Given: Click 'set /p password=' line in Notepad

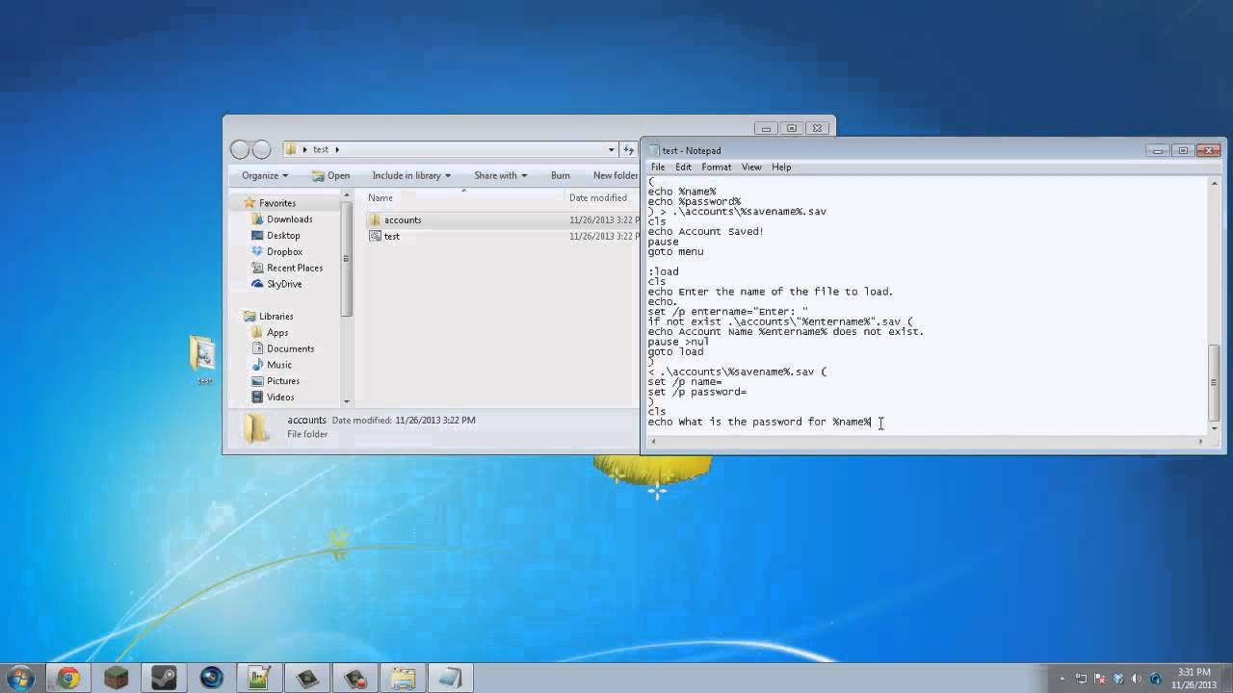Looking at the screenshot, I should pyautogui.click(x=697, y=392).
